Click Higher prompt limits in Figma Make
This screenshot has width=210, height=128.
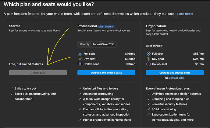click(107, 120)
